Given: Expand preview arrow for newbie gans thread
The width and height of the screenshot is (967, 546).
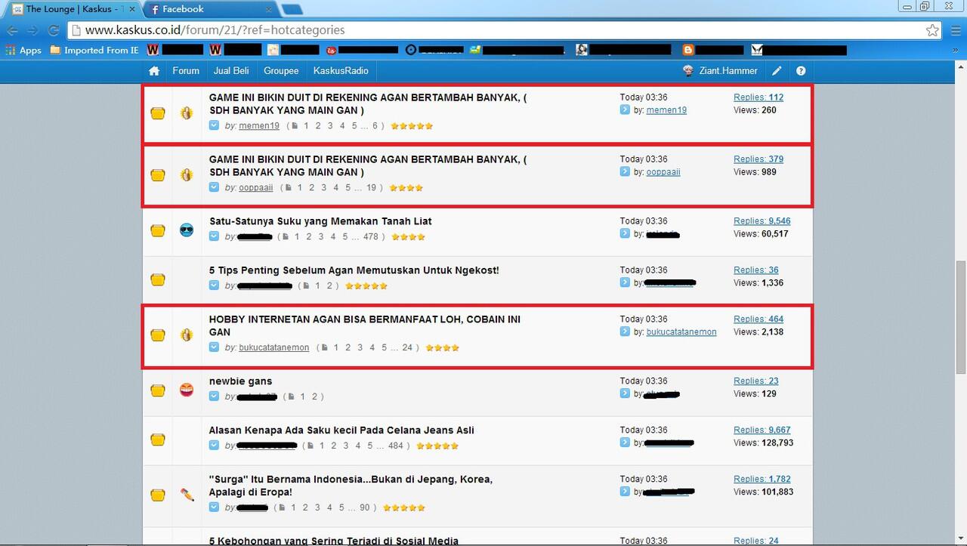Looking at the screenshot, I should (x=214, y=396).
